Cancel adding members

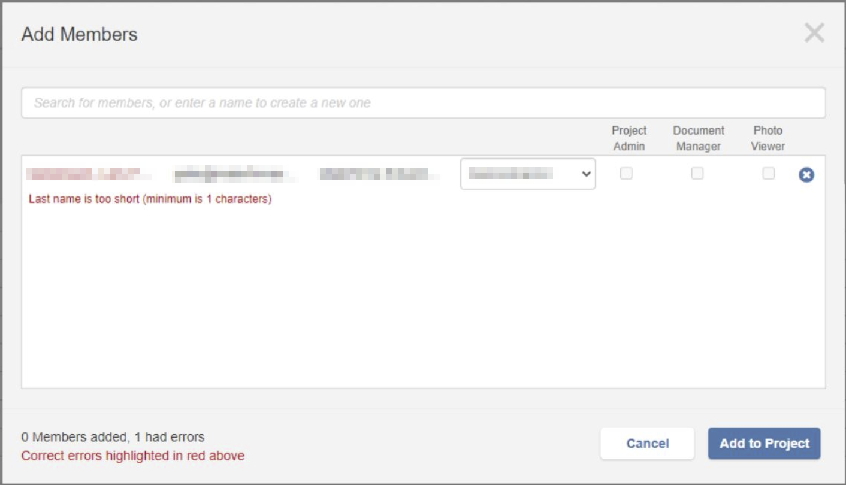point(647,444)
